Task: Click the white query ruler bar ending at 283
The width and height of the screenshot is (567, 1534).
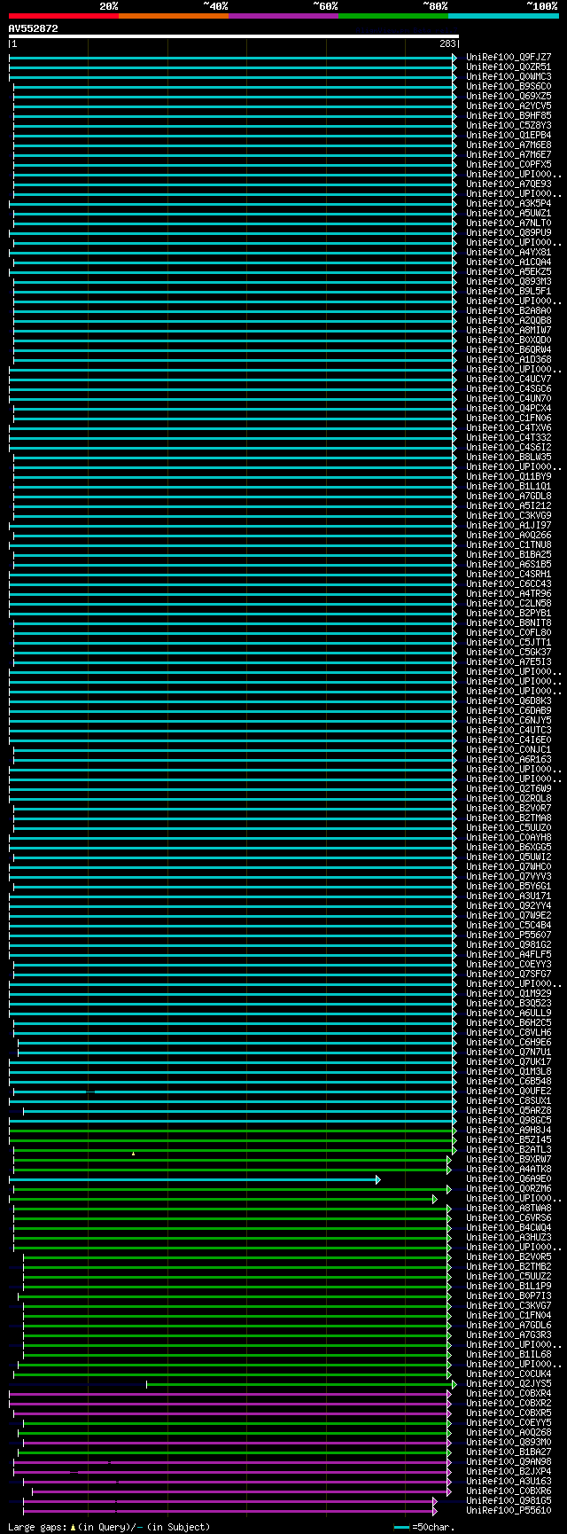Action: [x=234, y=36]
